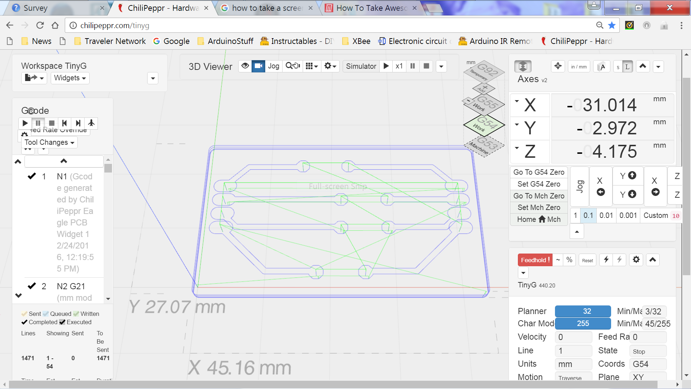
Task: Click the Feedhold ! button
Action: 535,260
